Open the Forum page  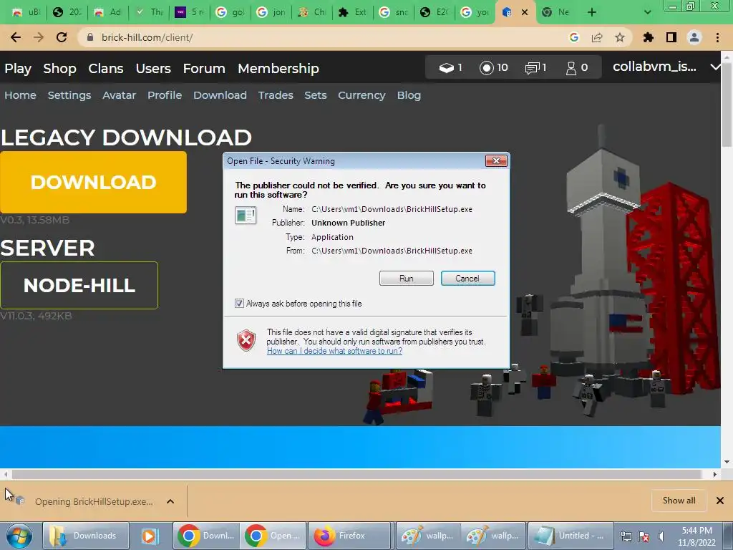[x=204, y=68]
